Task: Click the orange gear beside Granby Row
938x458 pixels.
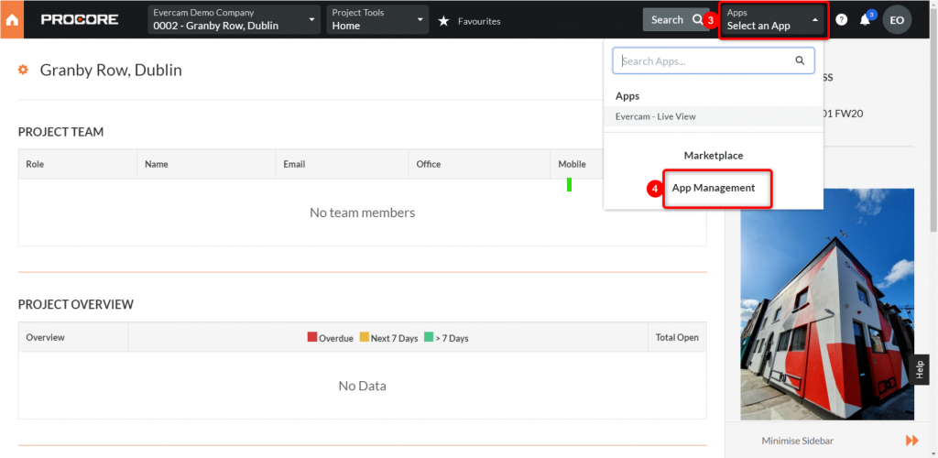Action: tap(23, 70)
